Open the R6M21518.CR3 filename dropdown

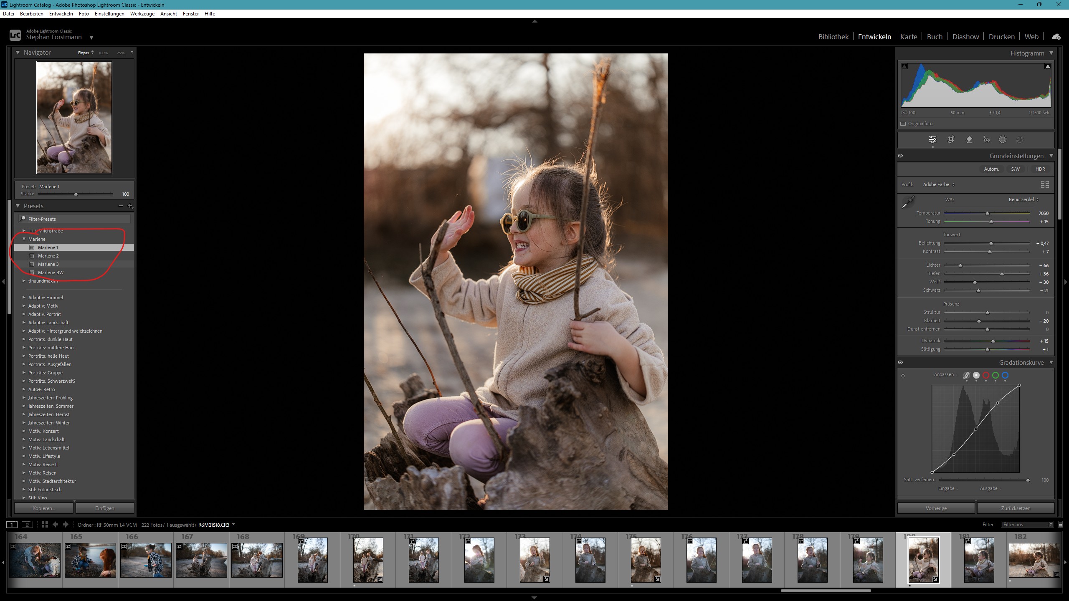(x=233, y=525)
